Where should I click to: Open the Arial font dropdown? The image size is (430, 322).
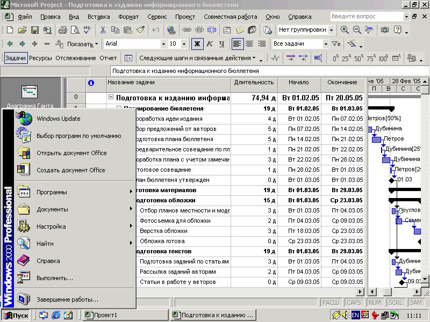(163, 44)
